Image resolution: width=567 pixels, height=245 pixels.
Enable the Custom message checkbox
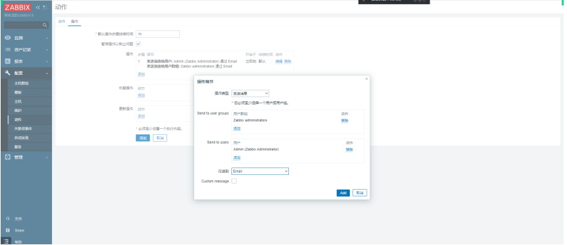234,181
